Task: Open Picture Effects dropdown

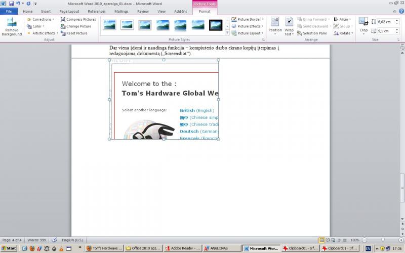Action: pyautogui.click(x=248, y=26)
